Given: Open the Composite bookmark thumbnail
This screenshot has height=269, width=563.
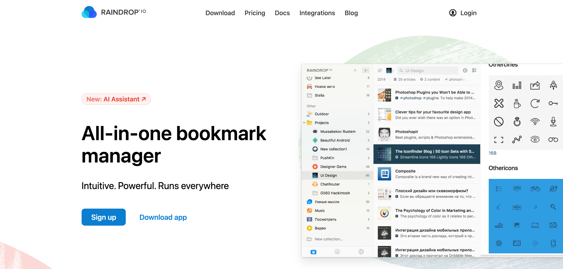Looking at the screenshot, I should [384, 174].
